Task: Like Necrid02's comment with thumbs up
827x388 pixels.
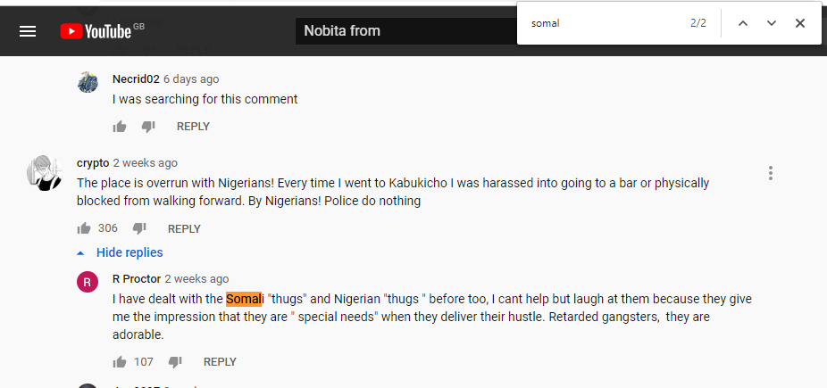Action: 120,127
